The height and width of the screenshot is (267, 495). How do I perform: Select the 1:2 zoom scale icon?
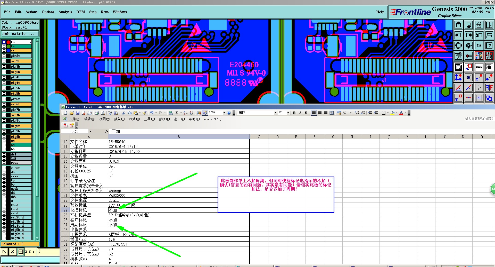pos(479,45)
